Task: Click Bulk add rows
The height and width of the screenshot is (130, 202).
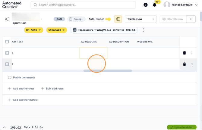Action: (52, 88)
